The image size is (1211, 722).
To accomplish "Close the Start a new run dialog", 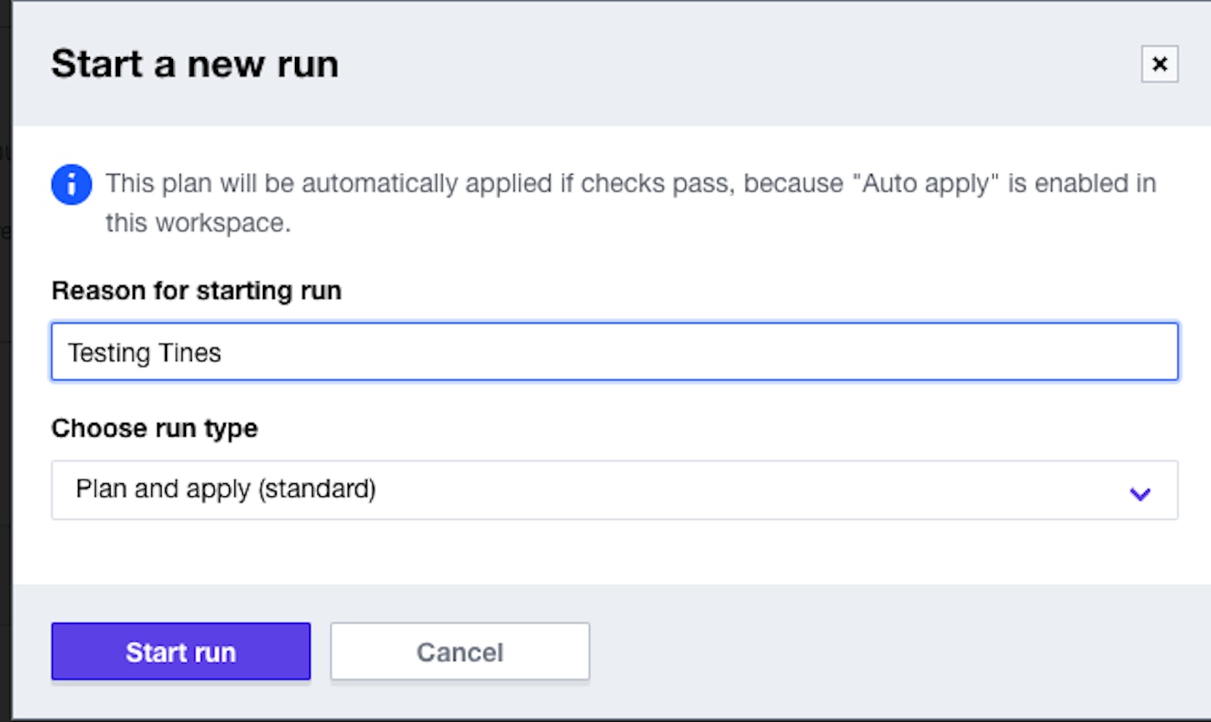I will [x=1159, y=64].
